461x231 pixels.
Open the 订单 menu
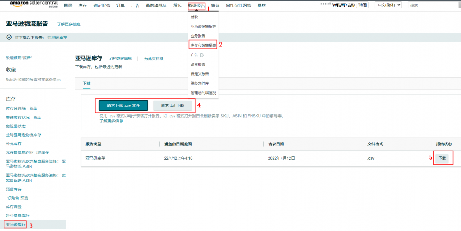point(120,5)
